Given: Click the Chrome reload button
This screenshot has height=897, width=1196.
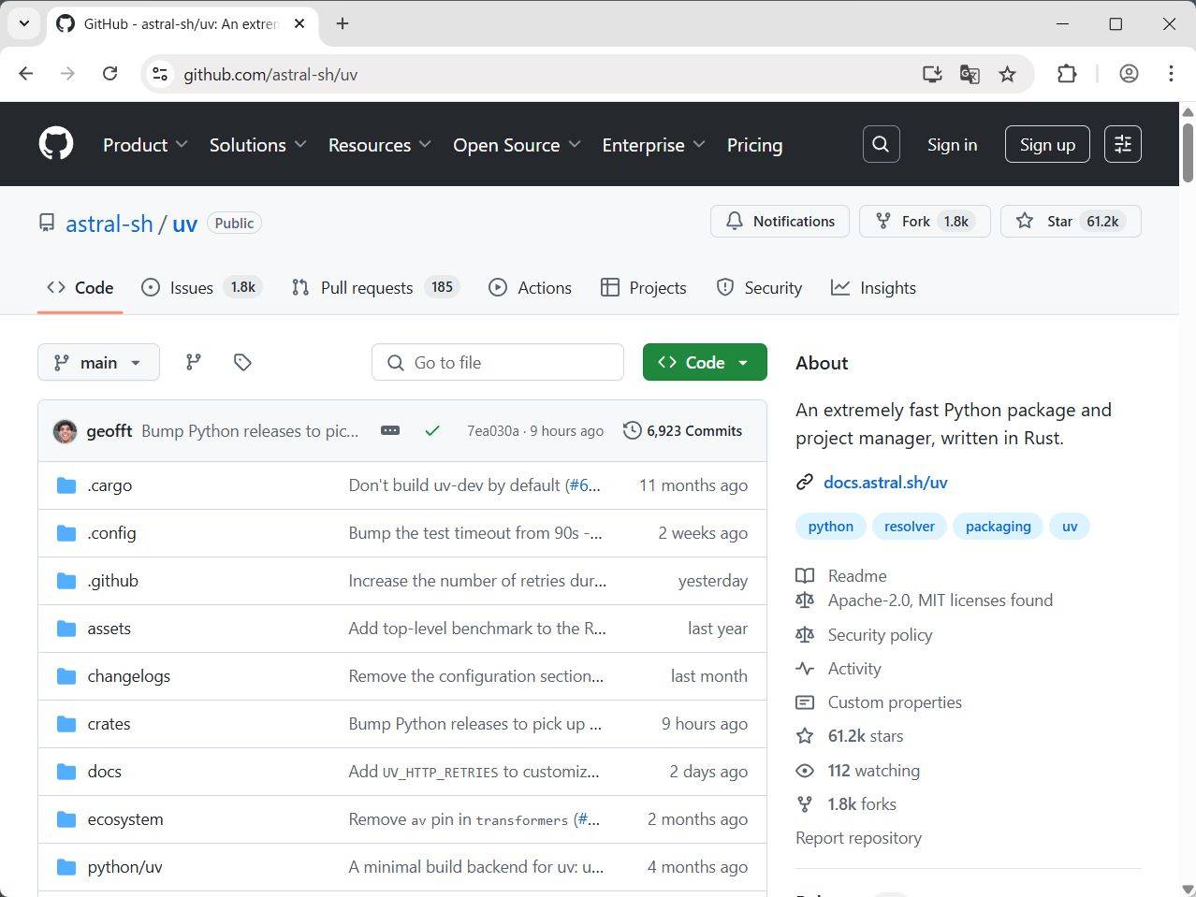Looking at the screenshot, I should point(109,74).
